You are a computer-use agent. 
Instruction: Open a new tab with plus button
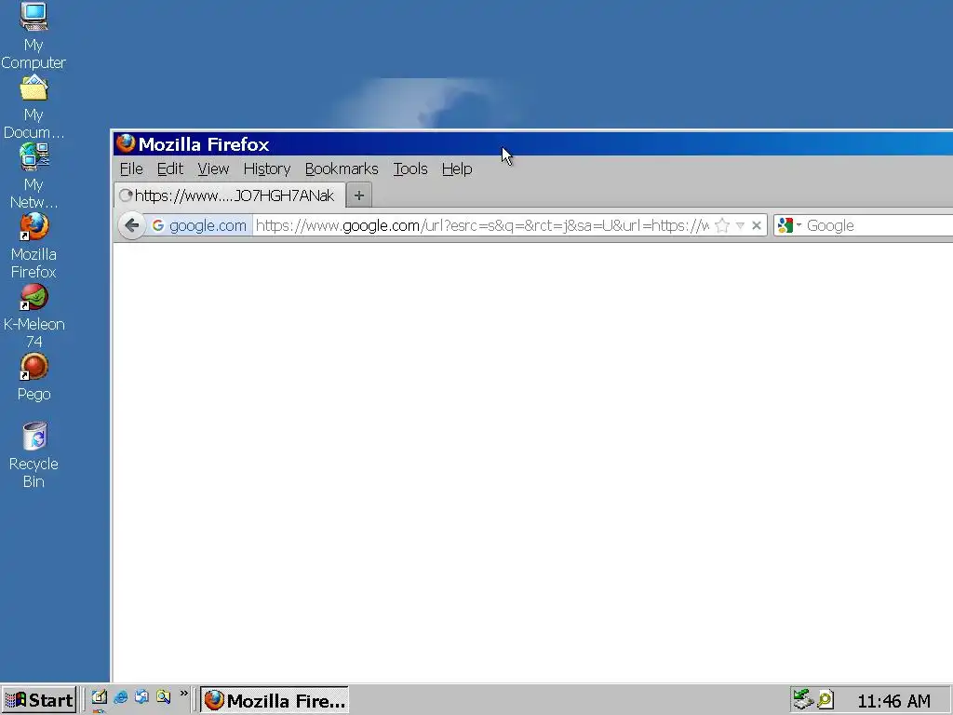(x=359, y=196)
